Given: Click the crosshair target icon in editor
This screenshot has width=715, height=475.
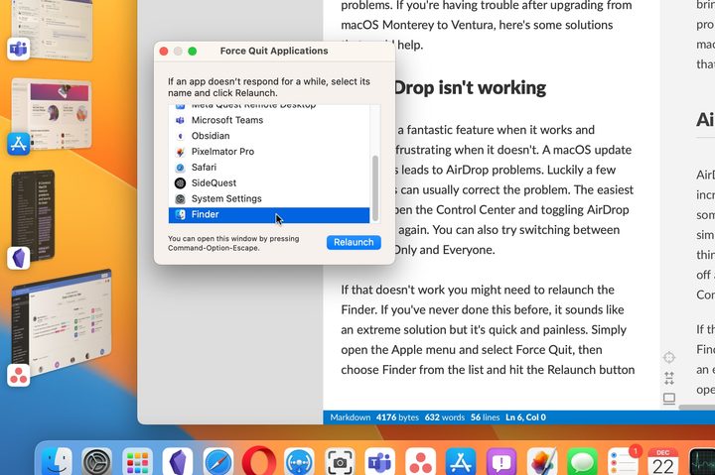Looking at the screenshot, I should (x=669, y=358).
